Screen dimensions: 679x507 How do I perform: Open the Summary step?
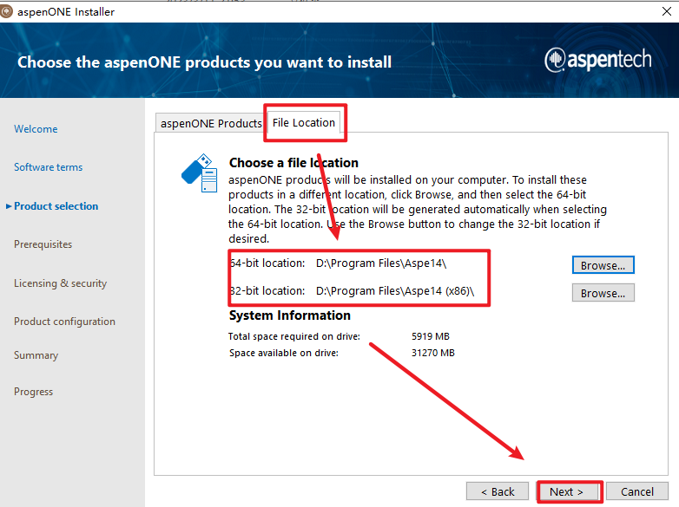36,355
